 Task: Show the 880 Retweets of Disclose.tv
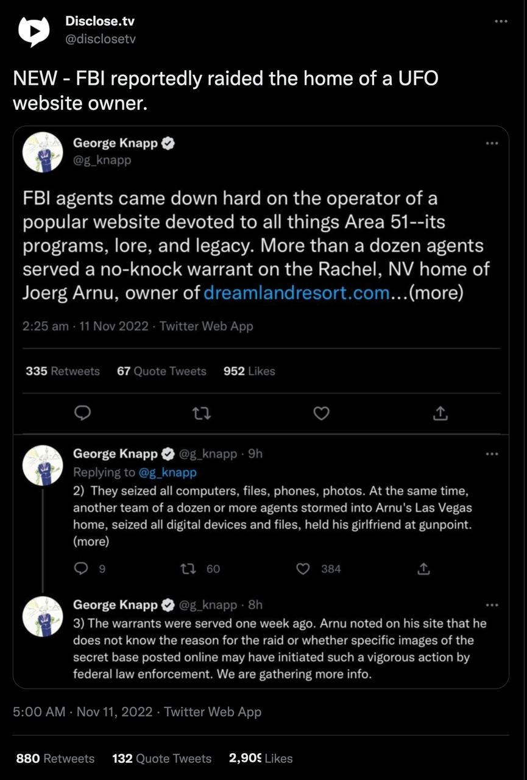pos(55,759)
